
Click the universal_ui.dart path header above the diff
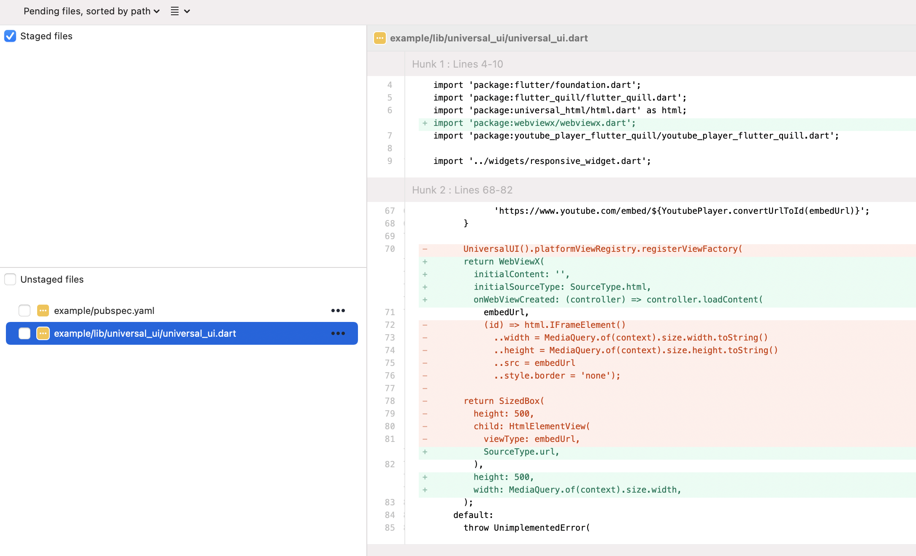coord(488,38)
